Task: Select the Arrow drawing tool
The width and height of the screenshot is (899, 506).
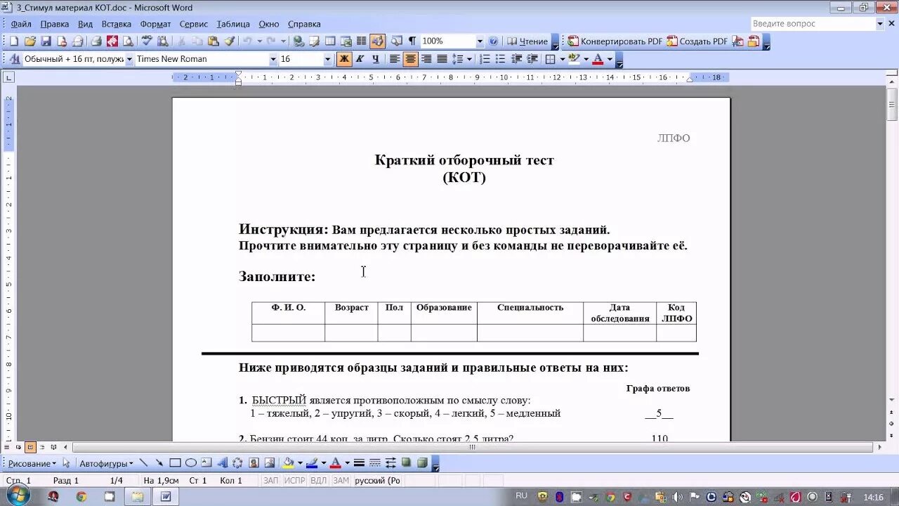Action: tap(159, 463)
